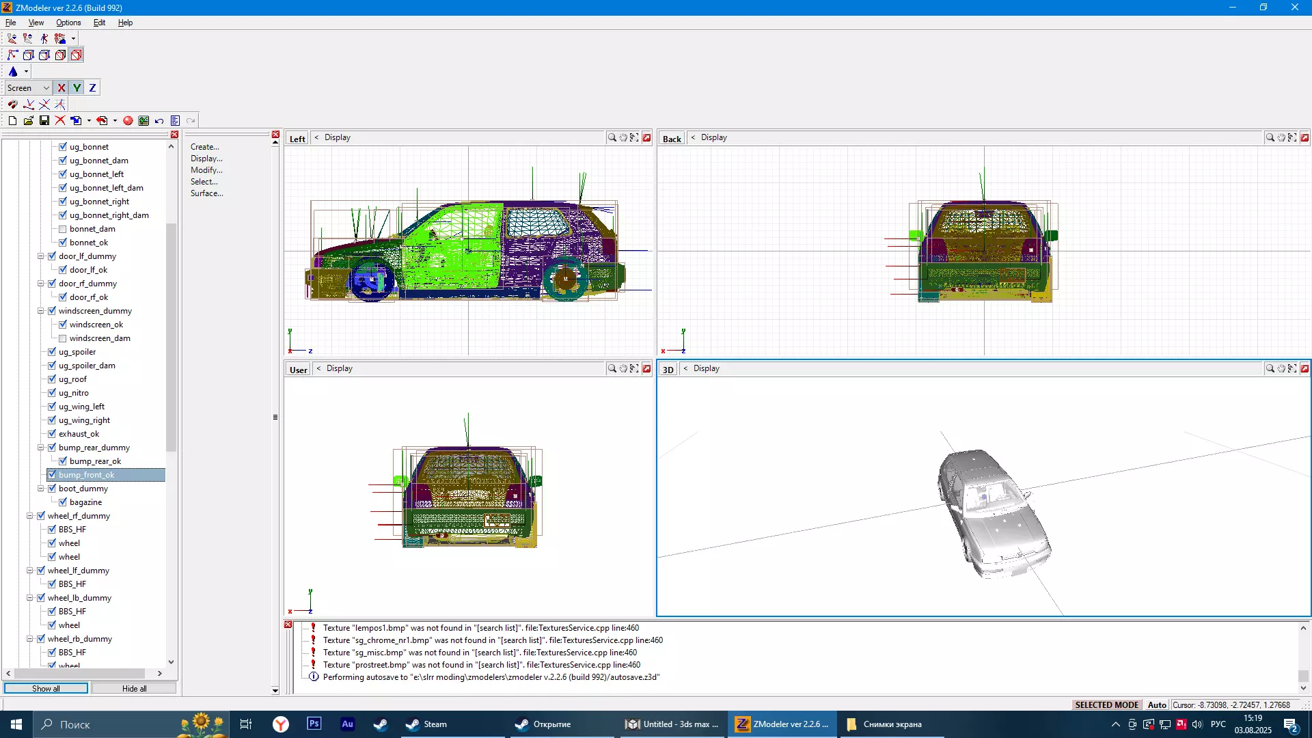The image size is (1312, 738).
Task: Select the vertices editing level icon
Action: coord(12,55)
